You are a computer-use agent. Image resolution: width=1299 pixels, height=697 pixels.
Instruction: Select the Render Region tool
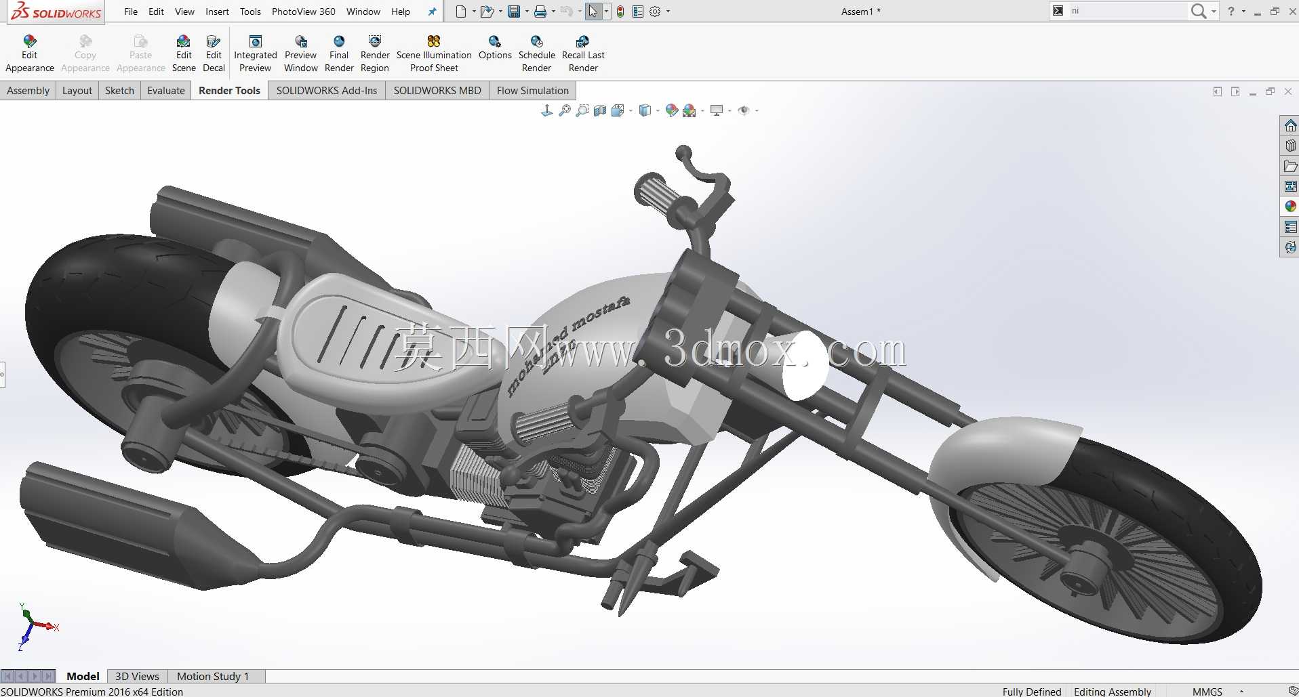pyautogui.click(x=375, y=54)
